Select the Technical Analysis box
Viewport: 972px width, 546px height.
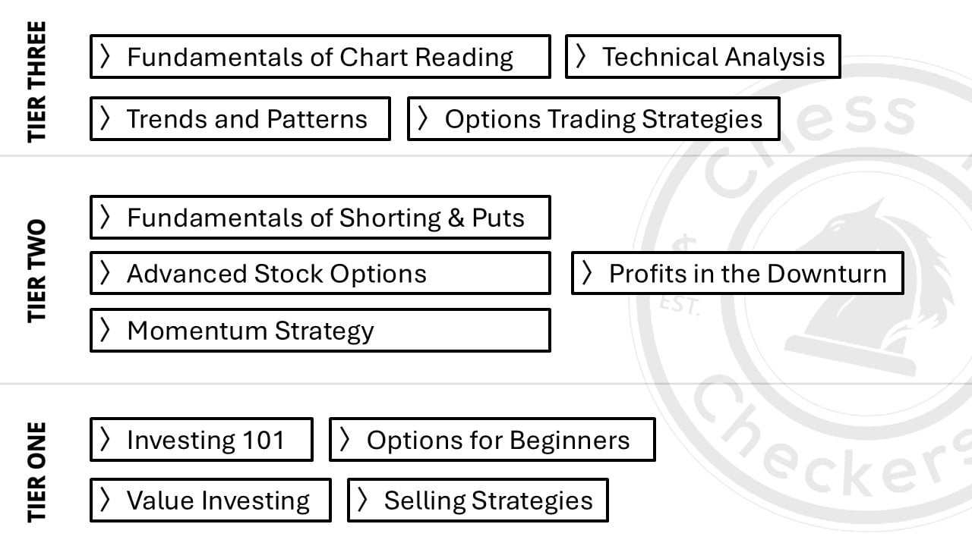(x=702, y=56)
